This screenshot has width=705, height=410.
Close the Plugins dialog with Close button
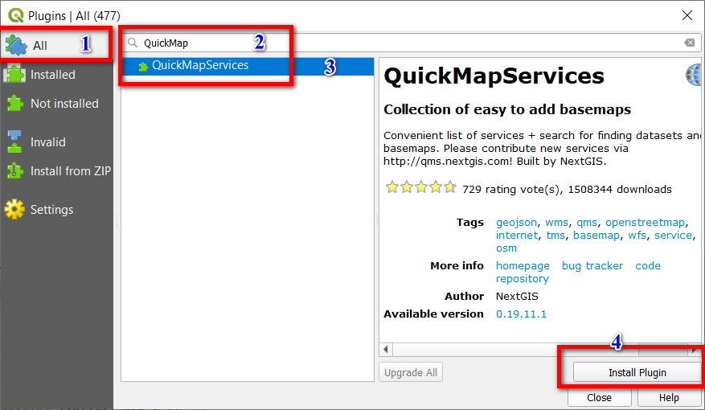[x=600, y=397]
